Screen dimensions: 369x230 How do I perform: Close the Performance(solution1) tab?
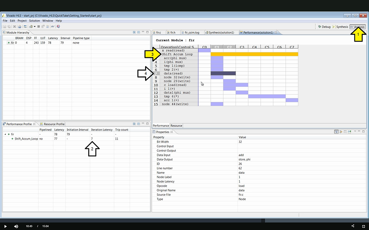pyautogui.click(x=276, y=32)
